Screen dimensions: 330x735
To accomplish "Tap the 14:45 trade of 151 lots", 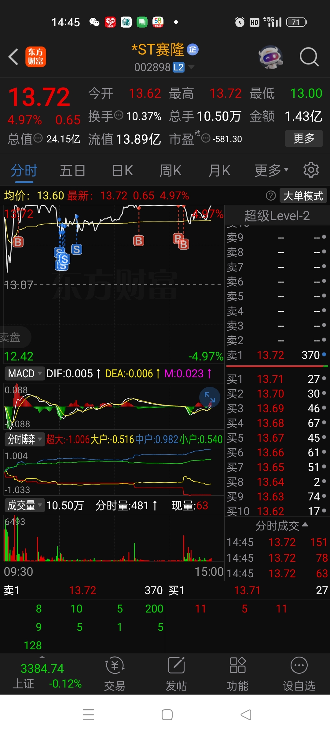I will (277, 542).
